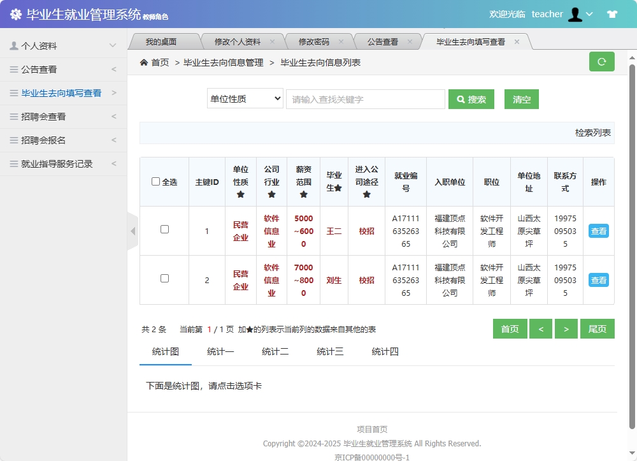Open the chevron dropdown next to teacher

click(590, 13)
